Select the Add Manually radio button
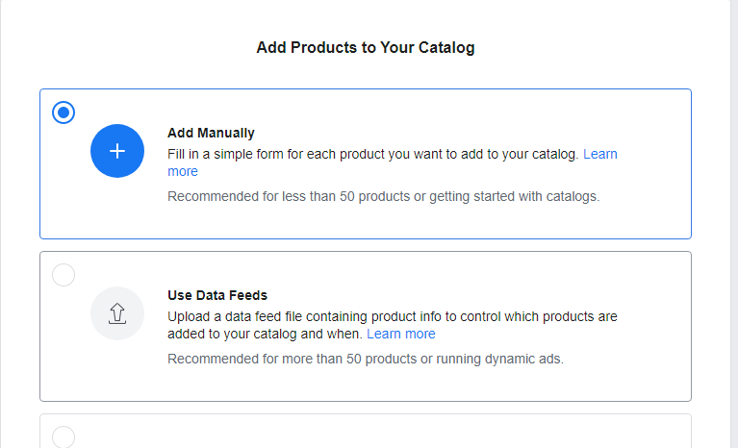 64,112
